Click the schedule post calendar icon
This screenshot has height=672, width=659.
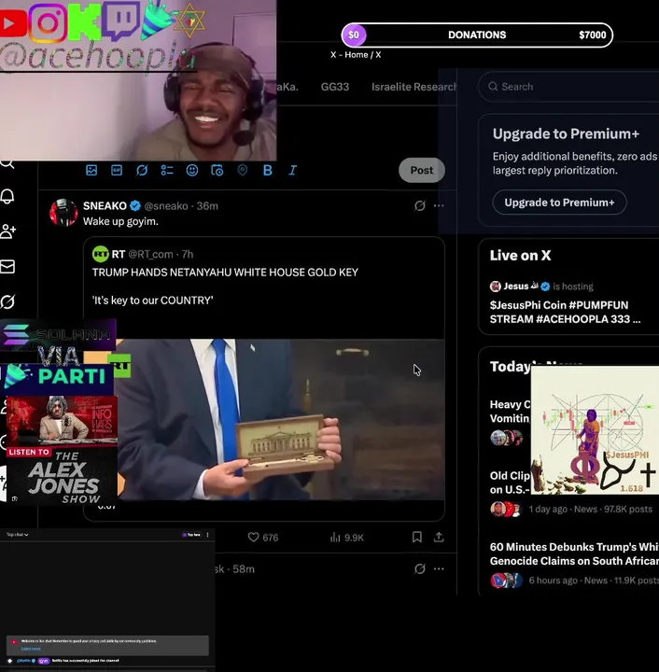[x=217, y=170]
